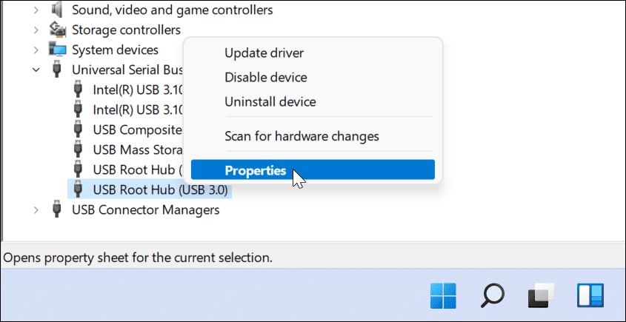
Task: Expand the Sound, video and game controllers node
Action: (36, 10)
